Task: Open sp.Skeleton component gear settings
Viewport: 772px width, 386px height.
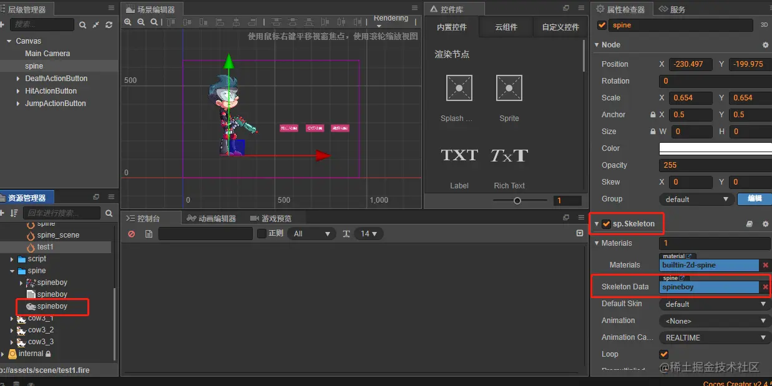Action: (766, 224)
